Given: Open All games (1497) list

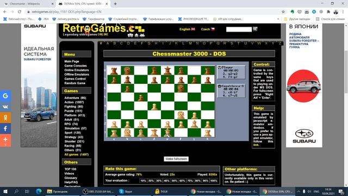Looking at the screenshot, I should pyautogui.click(x=77, y=155).
